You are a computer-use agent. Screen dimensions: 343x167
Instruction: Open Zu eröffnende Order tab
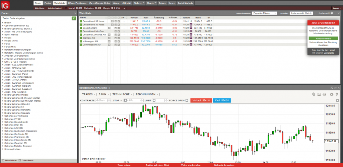click(100, 3)
